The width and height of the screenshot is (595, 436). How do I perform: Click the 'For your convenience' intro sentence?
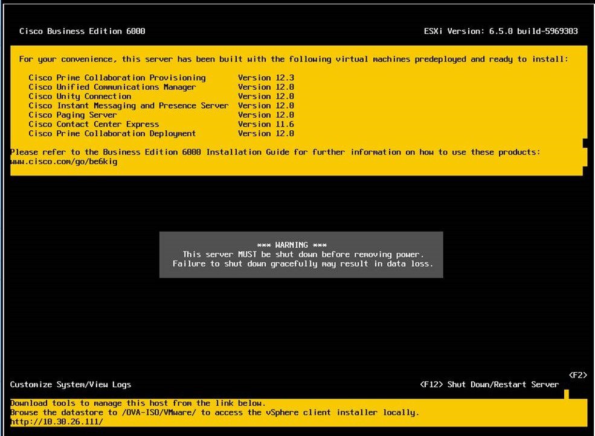pos(294,59)
